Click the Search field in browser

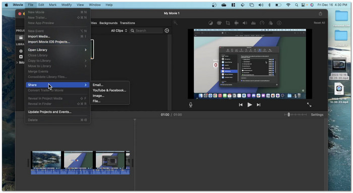click(x=146, y=31)
